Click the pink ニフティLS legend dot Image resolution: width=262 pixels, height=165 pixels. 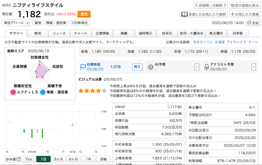(x=13, y=92)
